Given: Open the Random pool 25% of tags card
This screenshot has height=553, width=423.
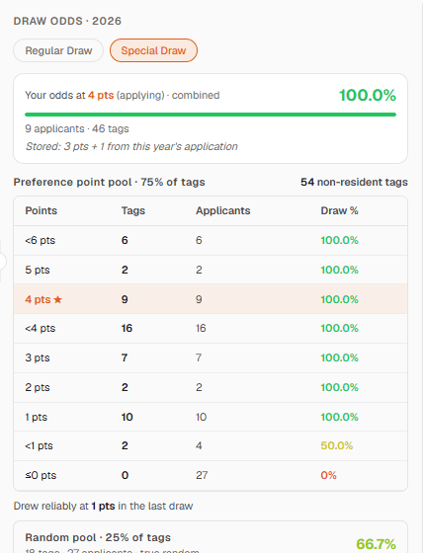Looking at the screenshot, I should tap(211, 537).
